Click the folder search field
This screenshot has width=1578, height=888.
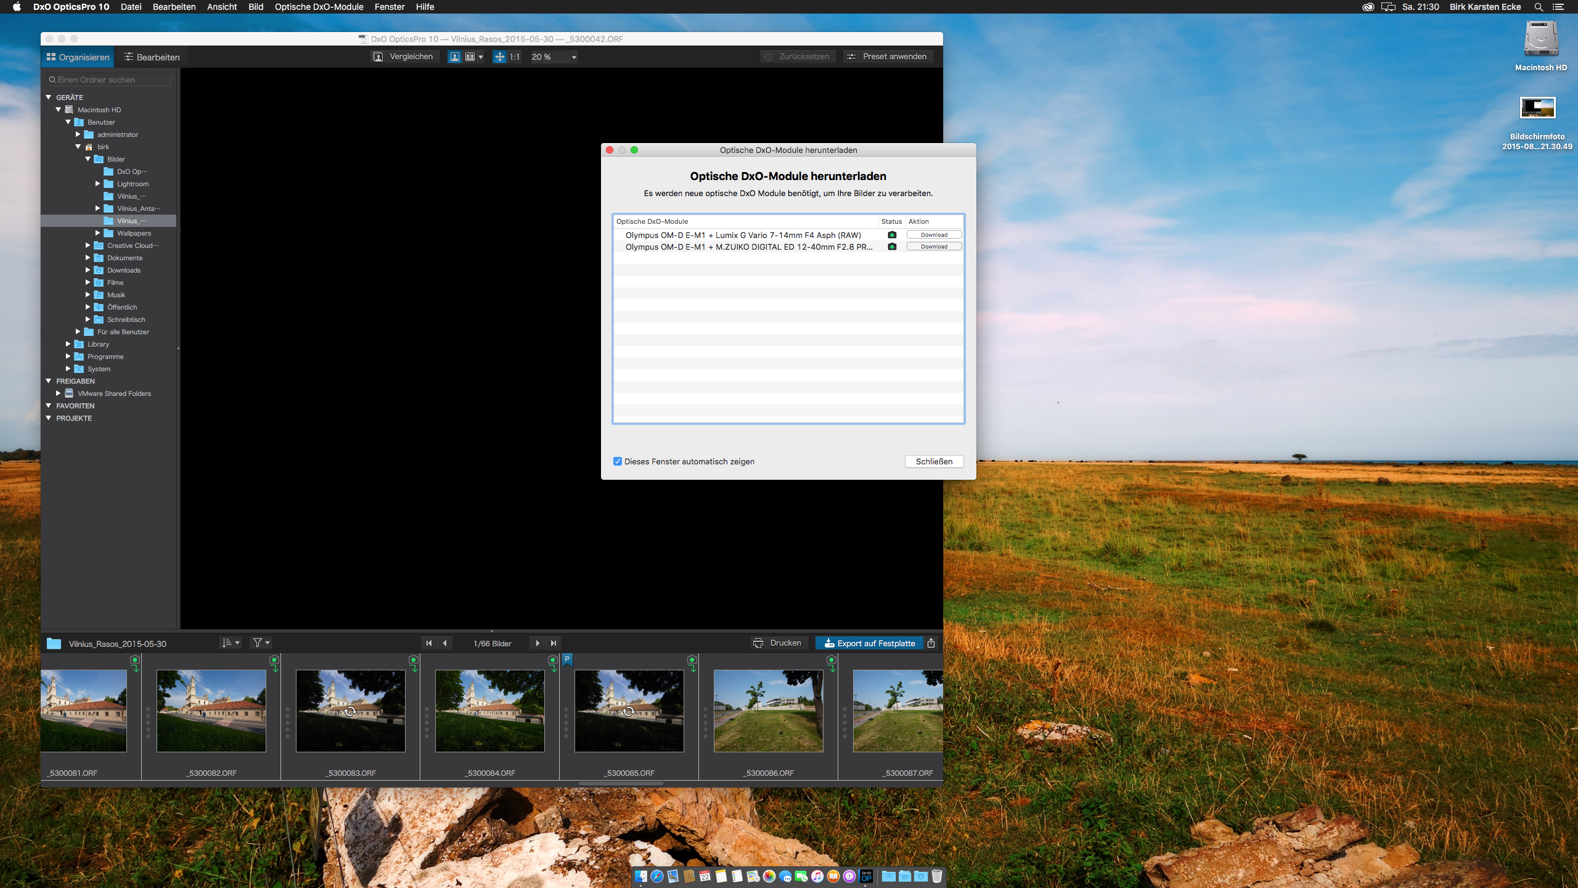click(108, 80)
